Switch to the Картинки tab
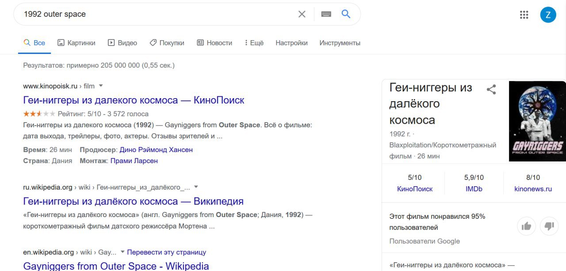This screenshot has height=271, width=566. 76,43
